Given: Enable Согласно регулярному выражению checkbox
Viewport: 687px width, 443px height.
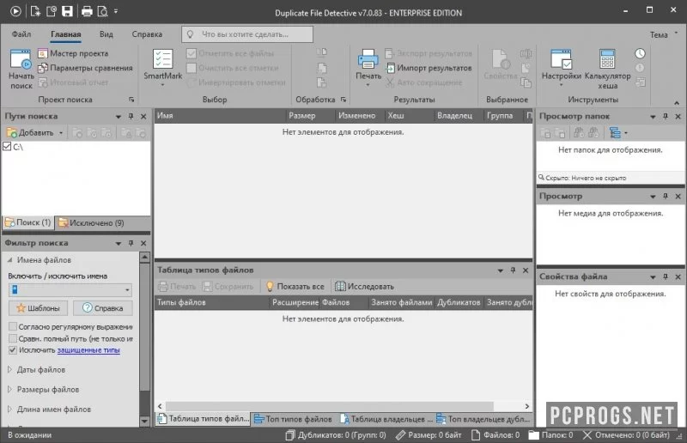Looking at the screenshot, I should pos(13,326).
